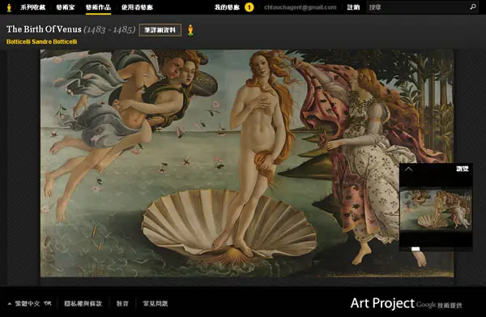Go to 我的藝廊 my galleries
The image size is (486, 317).
click(x=227, y=7)
